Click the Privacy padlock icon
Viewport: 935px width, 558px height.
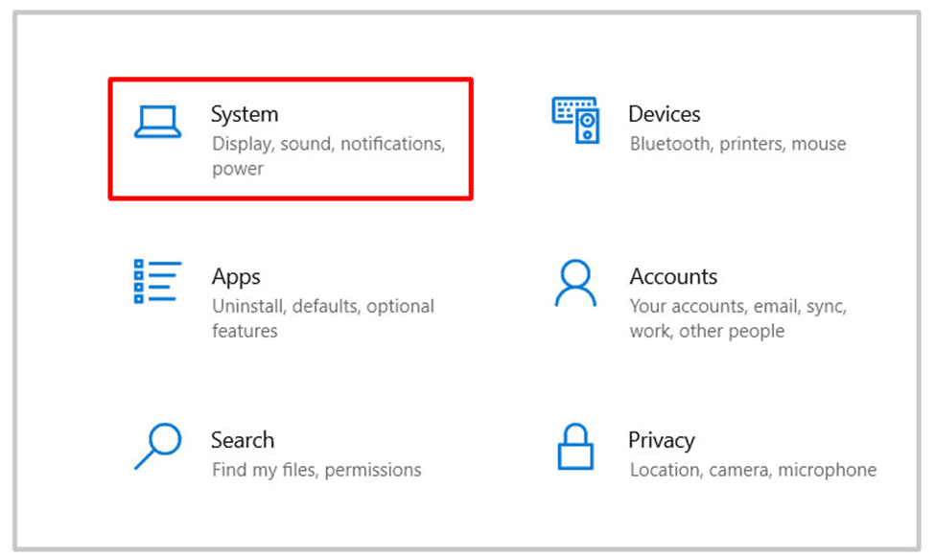tap(574, 447)
